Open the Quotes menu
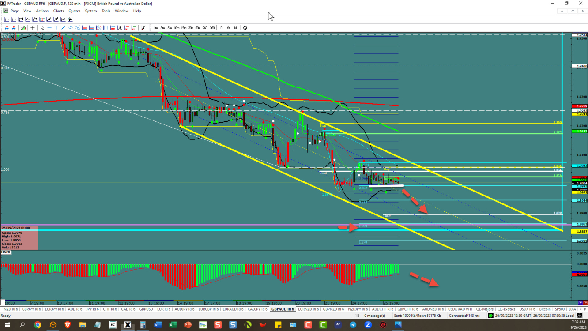The width and height of the screenshot is (588, 331). 75,11
